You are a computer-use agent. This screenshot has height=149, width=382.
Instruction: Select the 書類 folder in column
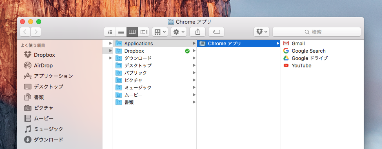point(155,102)
